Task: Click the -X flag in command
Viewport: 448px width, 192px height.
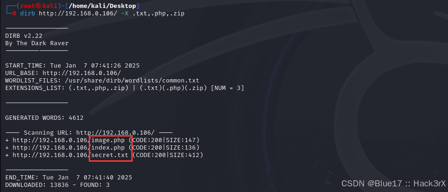Action: 125,14
